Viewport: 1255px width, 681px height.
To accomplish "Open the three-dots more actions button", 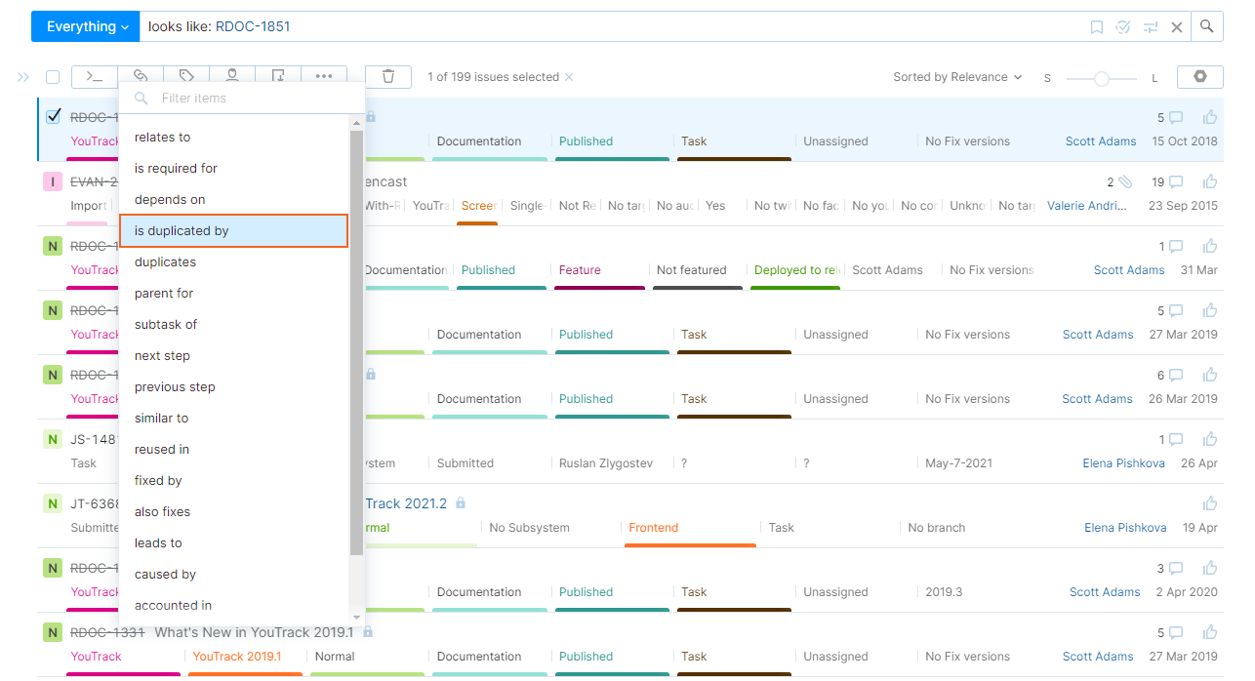I will coord(324,76).
